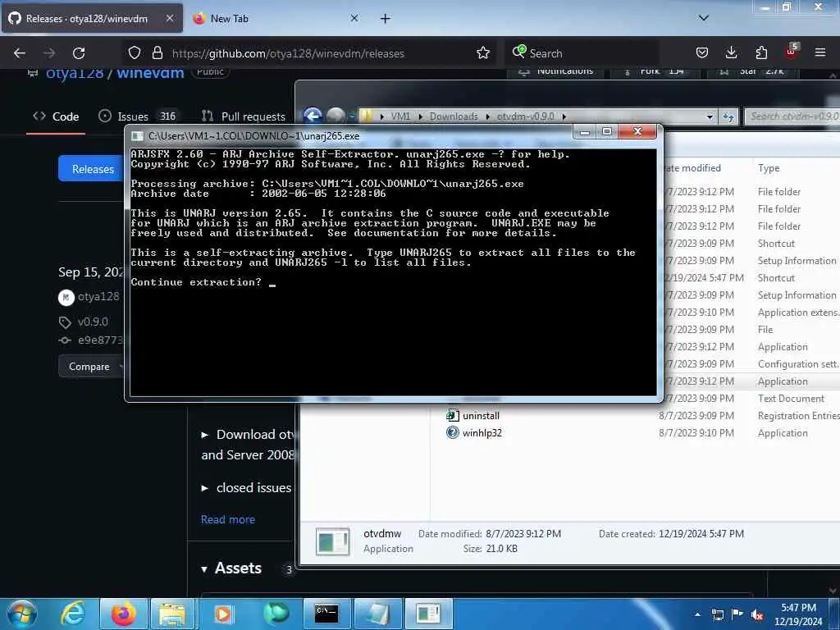The image size is (840, 630).
Task: Switch to Releases otya128/winevdm tab
Action: [x=92, y=18]
